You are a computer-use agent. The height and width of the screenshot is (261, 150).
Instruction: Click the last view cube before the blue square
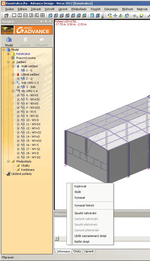84,16
